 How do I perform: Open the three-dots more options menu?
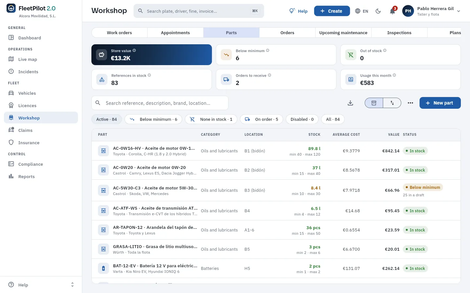pyautogui.click(x=410, y=103)
